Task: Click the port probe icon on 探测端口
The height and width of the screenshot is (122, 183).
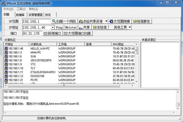Action: (x=45, y=34)
